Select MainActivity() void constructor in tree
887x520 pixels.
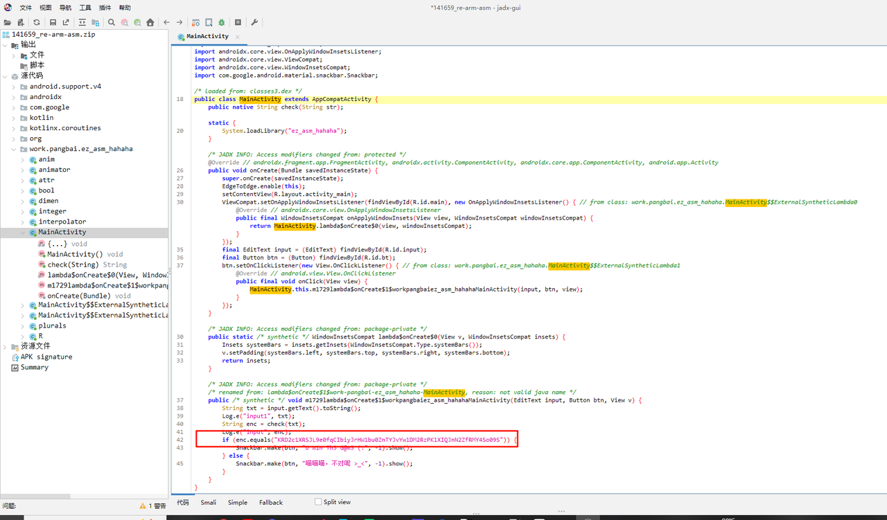pos(80,254)
